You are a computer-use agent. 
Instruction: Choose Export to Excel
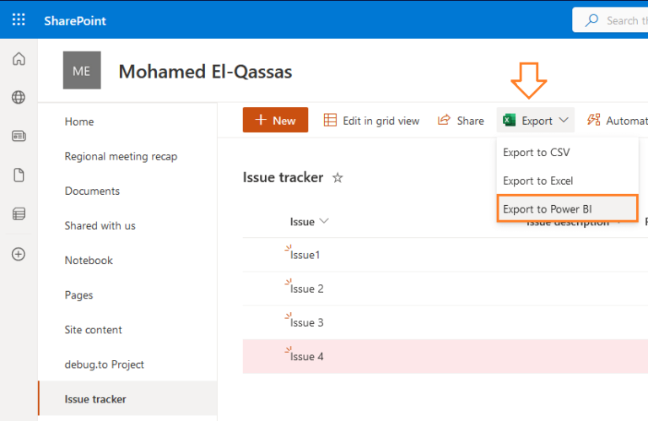[x=538, y=181]
